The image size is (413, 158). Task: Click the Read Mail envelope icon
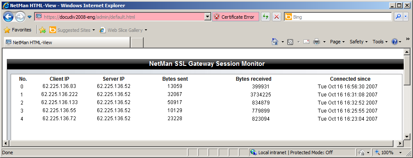[x=306, y=42]
